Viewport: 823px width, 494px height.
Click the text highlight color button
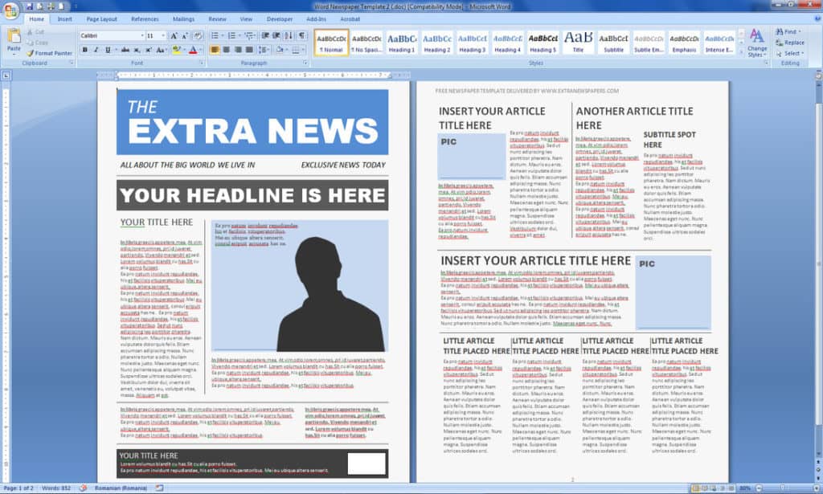pyautogui.click(x=176, y=50)
